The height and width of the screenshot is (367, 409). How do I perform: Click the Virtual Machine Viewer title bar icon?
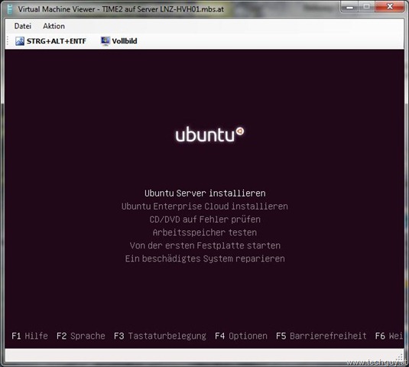10,9
